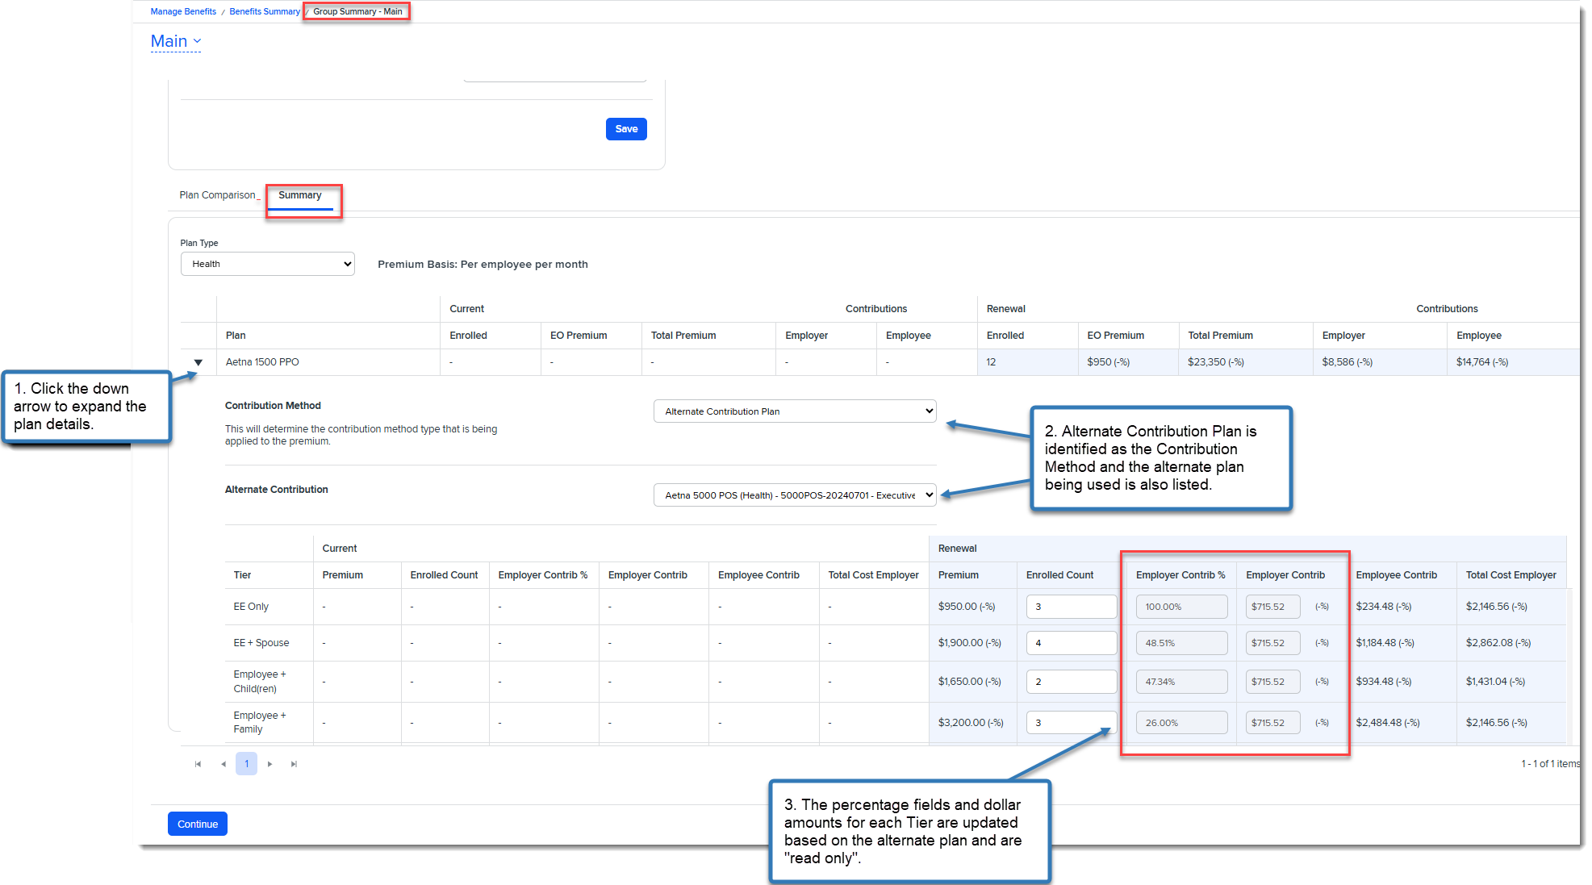Open the Alternate Contribution plan dropdown
Viewport: 1592px width, 885px height.
point(794,495)
